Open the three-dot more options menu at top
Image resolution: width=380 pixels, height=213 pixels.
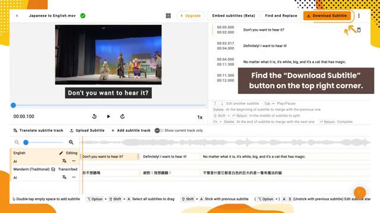(359, 16)
